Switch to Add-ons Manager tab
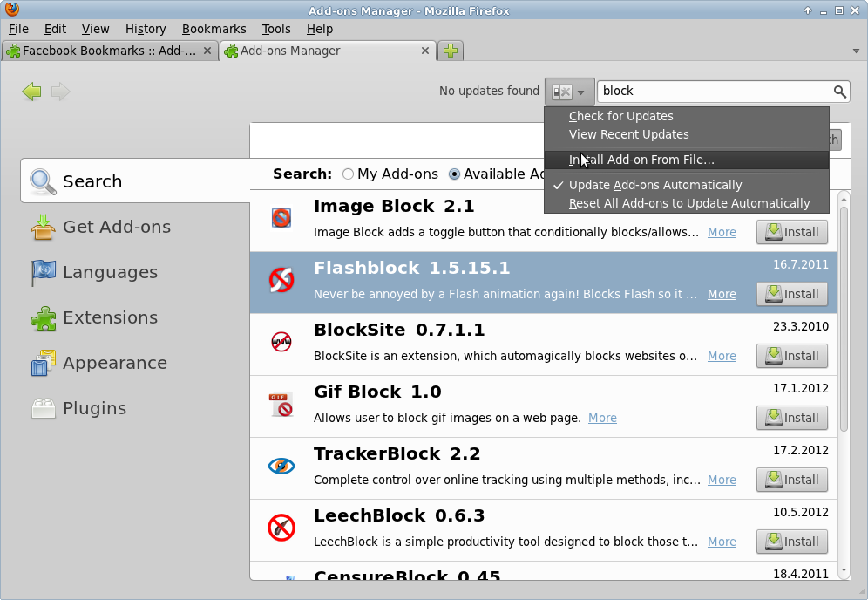 click(x=329, y=51)
